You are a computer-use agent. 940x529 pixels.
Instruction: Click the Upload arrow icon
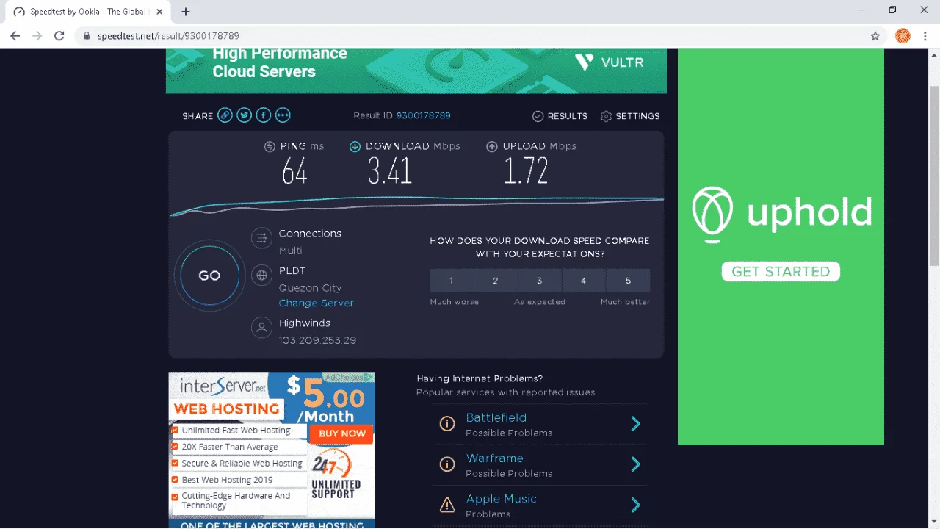[x=492, y=146]
